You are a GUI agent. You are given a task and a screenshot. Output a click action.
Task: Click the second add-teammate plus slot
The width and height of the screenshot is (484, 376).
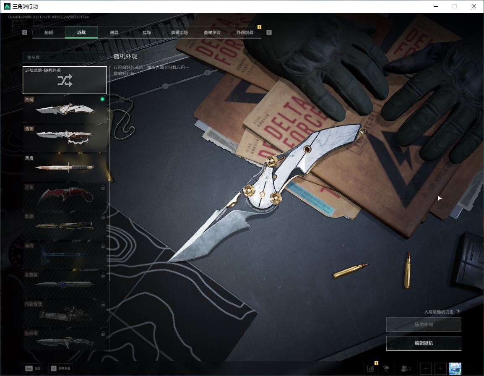click(x=440, y=368)
